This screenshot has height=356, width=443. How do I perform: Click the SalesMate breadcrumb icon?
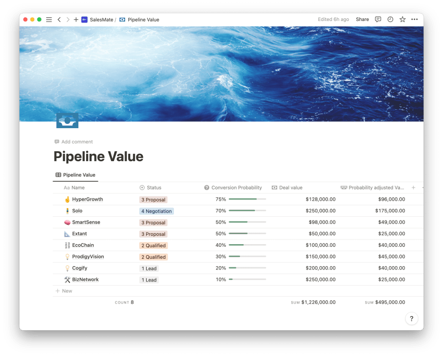[x=84, y=19]
